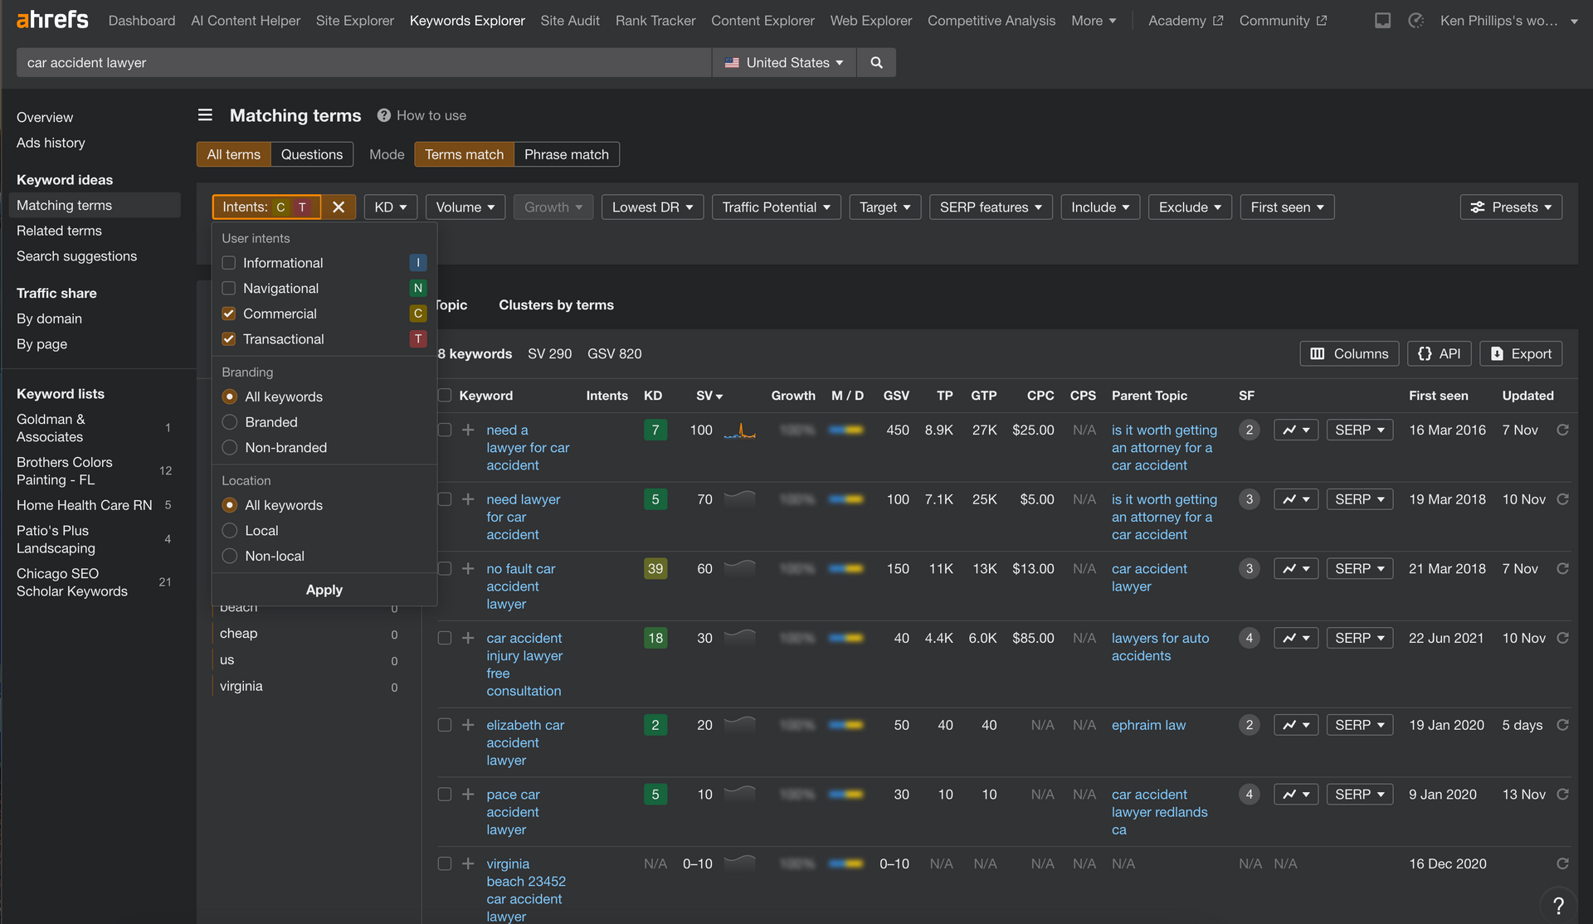This screenshot has height=924, width=1593.
Task: Uncheck the Commercial intent checkbox
Action: (229, 314)
